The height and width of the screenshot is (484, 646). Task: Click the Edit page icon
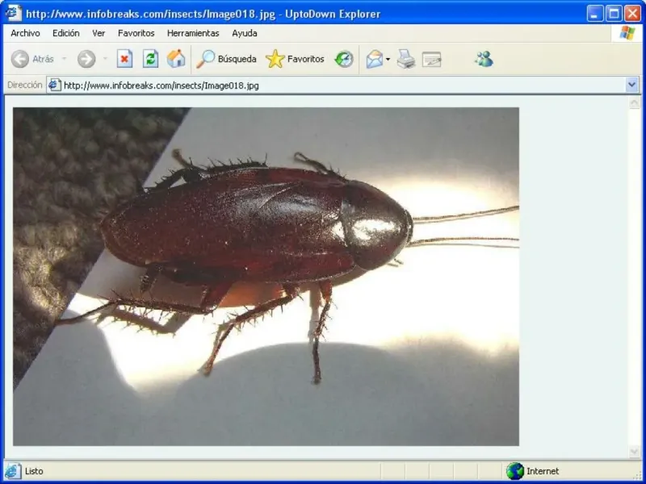pos(432,59)
